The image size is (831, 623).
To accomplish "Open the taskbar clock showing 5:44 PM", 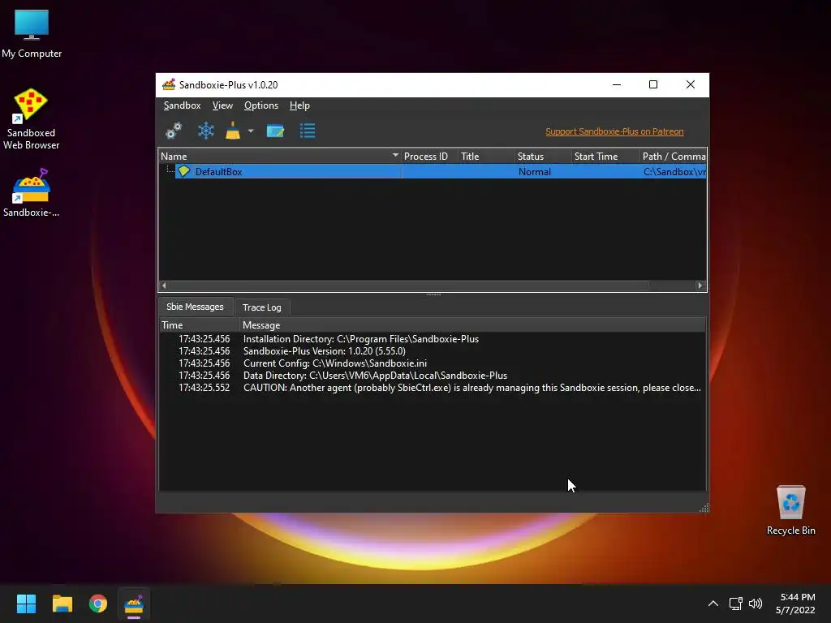I will click(x=795, y=604).
